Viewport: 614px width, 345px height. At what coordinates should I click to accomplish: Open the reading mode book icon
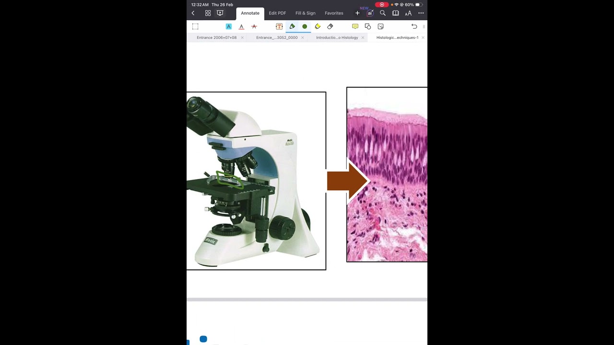point(395,13)
